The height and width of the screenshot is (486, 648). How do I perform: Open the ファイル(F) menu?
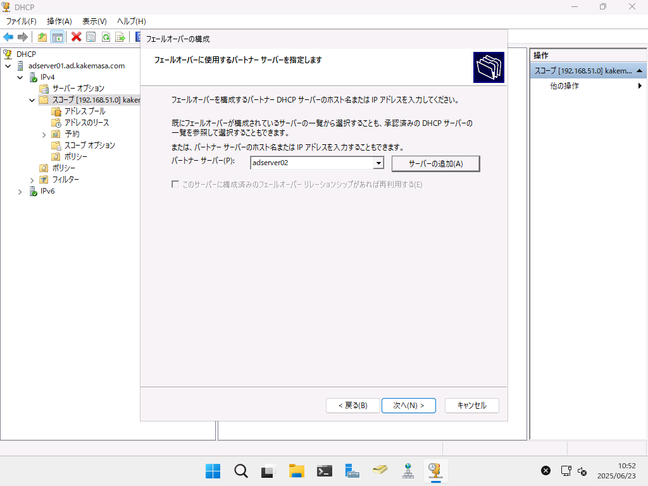pyautogui.click(x=21, y=22)
